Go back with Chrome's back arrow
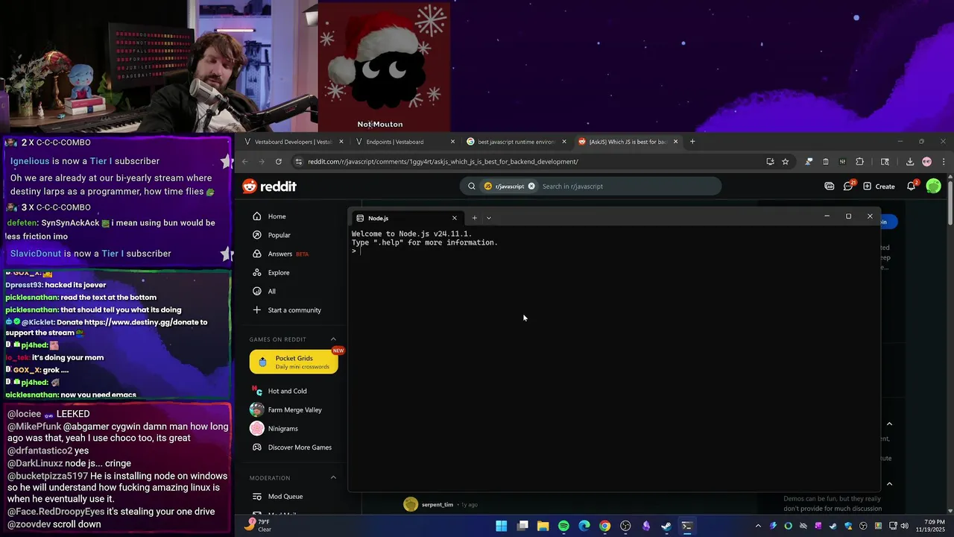The height and width of the screenshot is (537, 954). tap(244, 161)
